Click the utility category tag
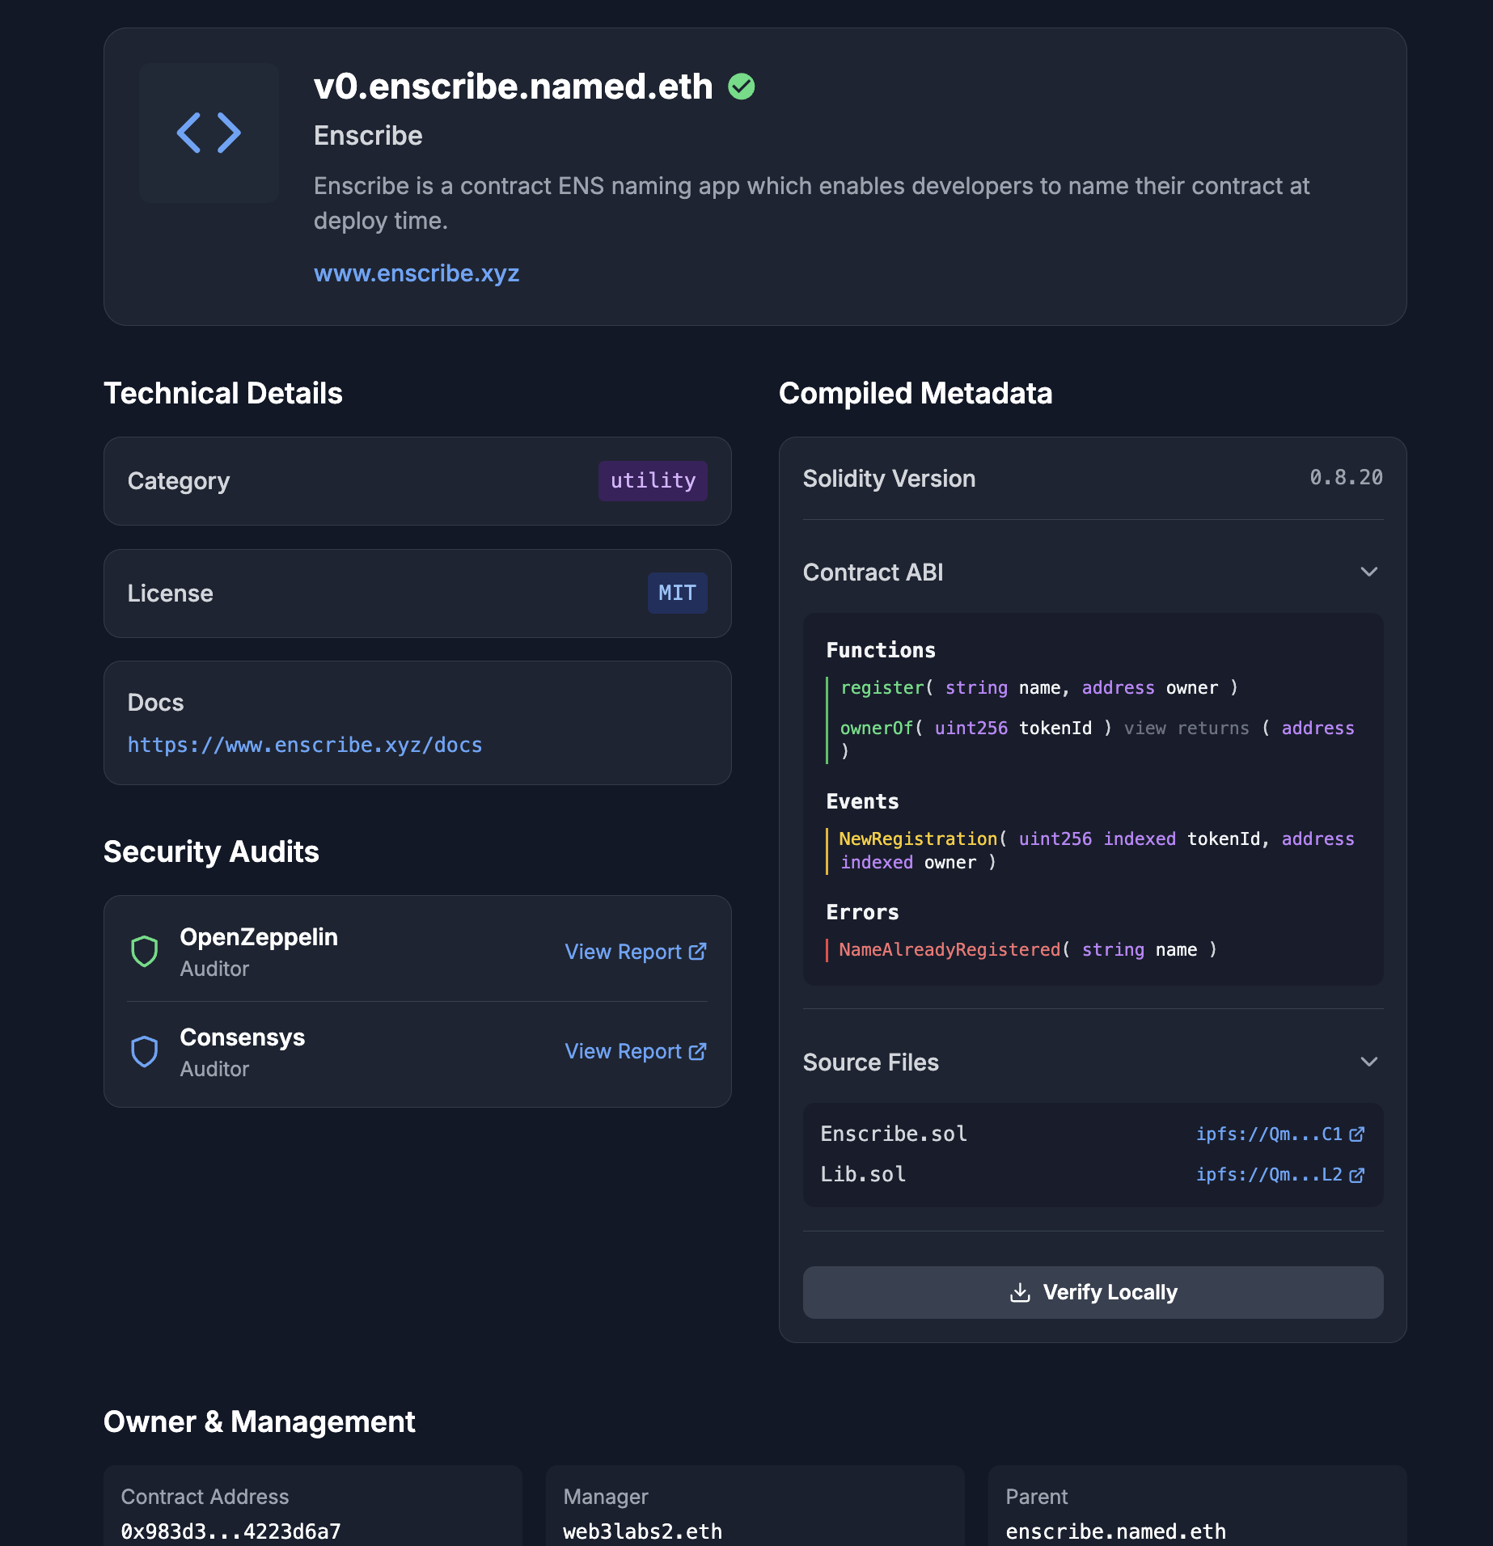 pyautogui.click(x=653, y=481)
